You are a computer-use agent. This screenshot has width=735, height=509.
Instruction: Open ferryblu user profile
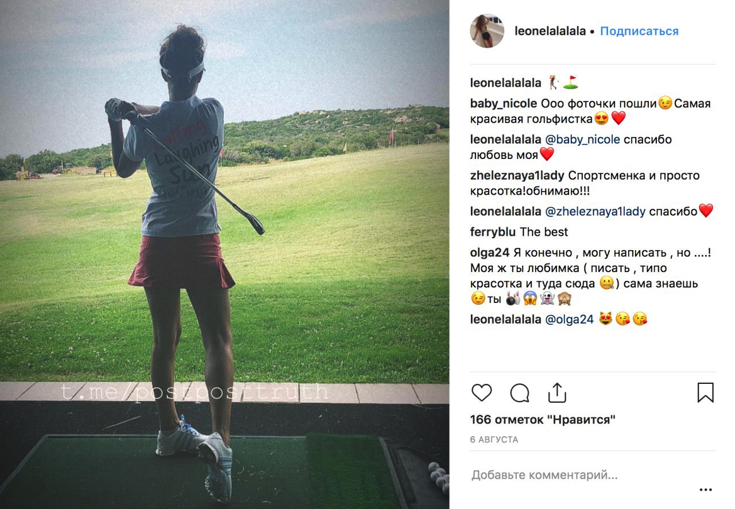tap(493, 232)
